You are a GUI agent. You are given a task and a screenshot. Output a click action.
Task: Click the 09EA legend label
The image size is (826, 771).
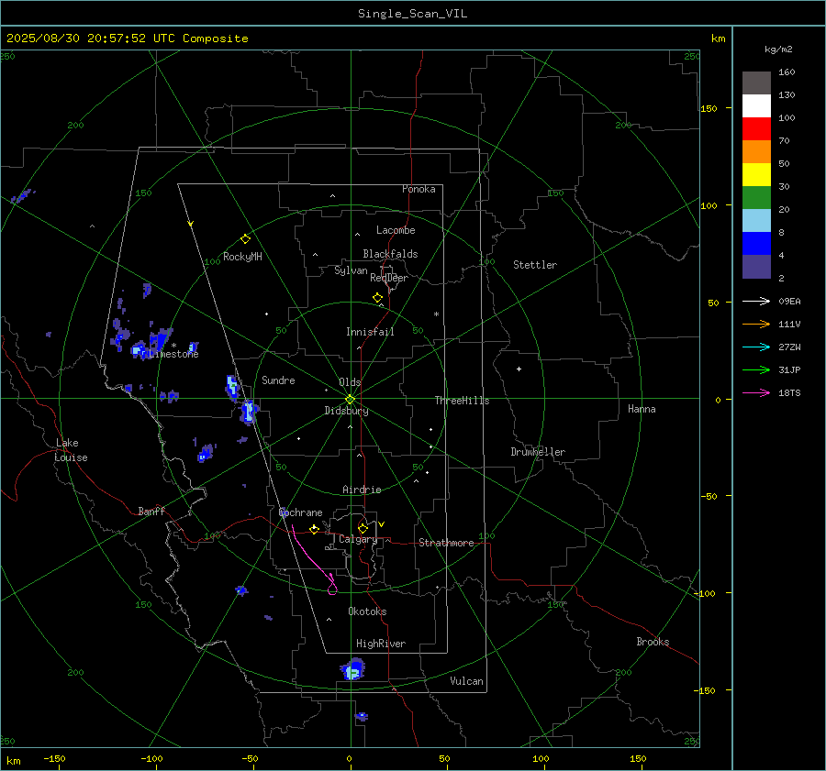tap(789, 301)
